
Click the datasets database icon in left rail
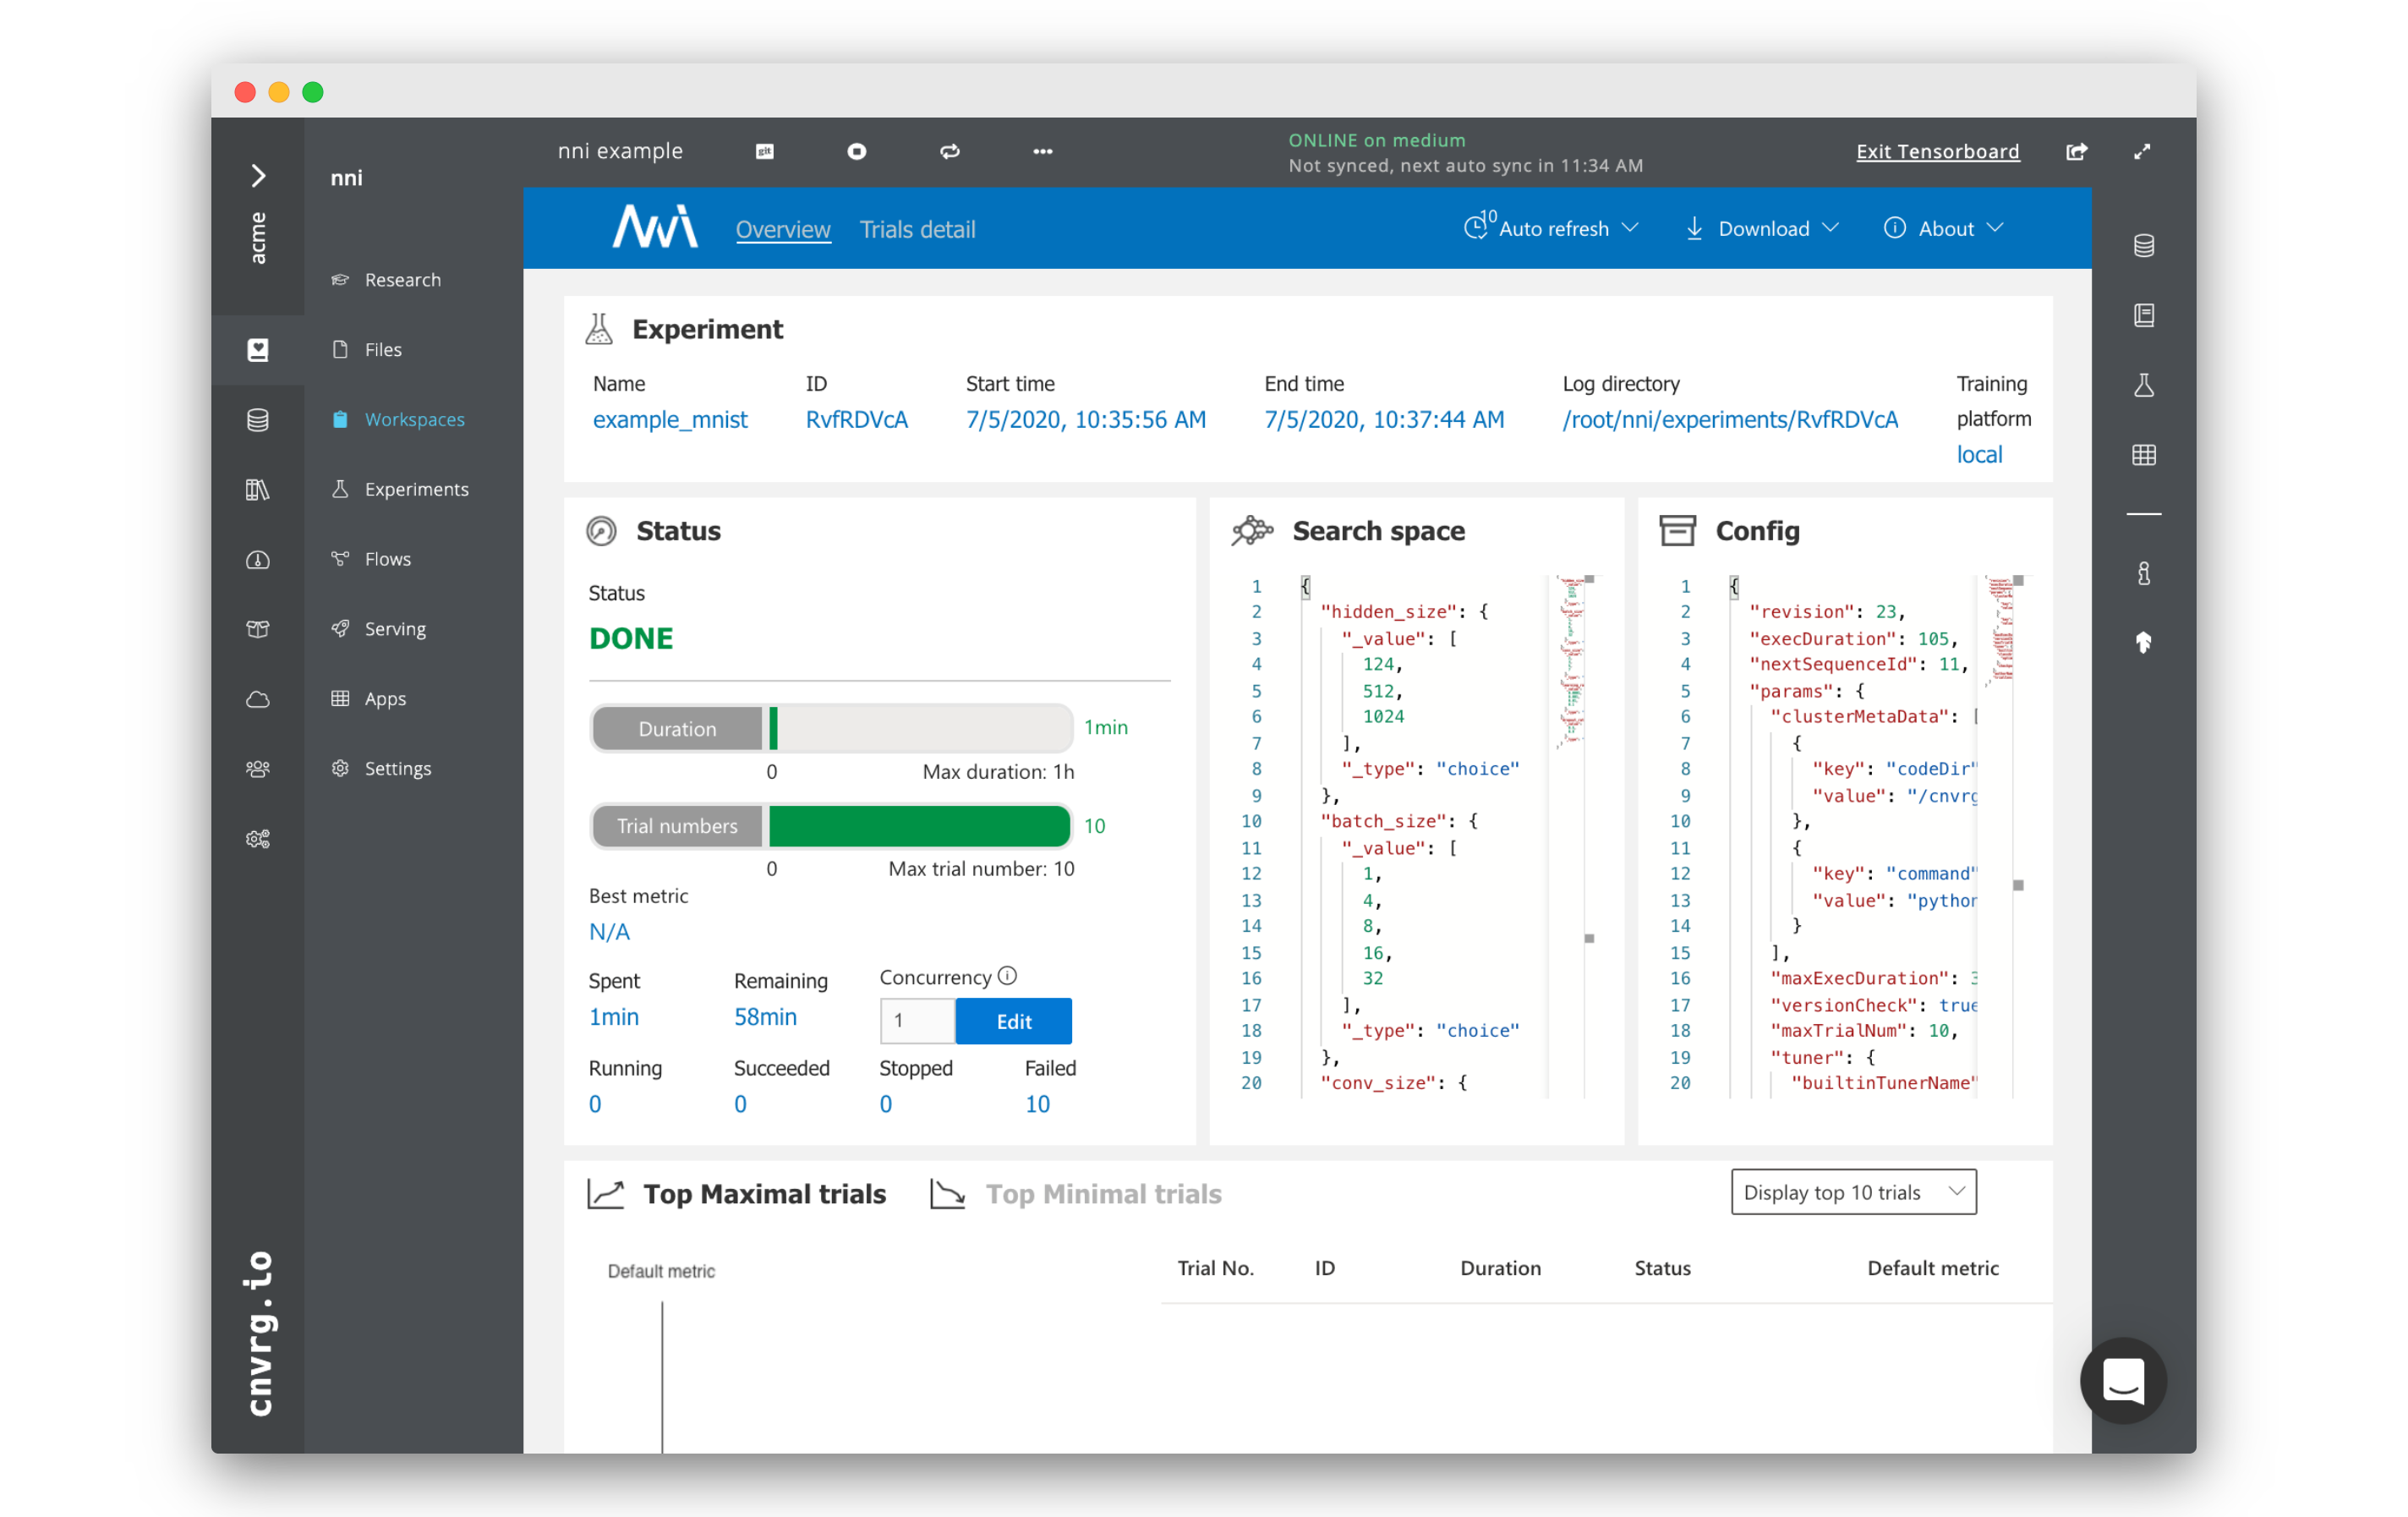coord(258,420)
